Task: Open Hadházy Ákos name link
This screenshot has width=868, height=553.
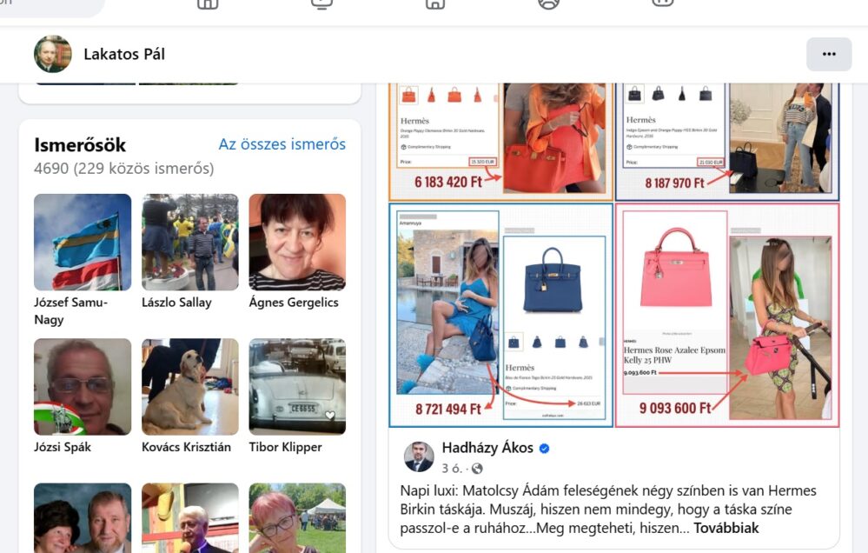Action: coord(487,448)
